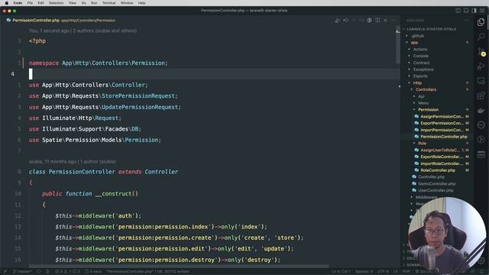Open the File menu

point(30,3)
